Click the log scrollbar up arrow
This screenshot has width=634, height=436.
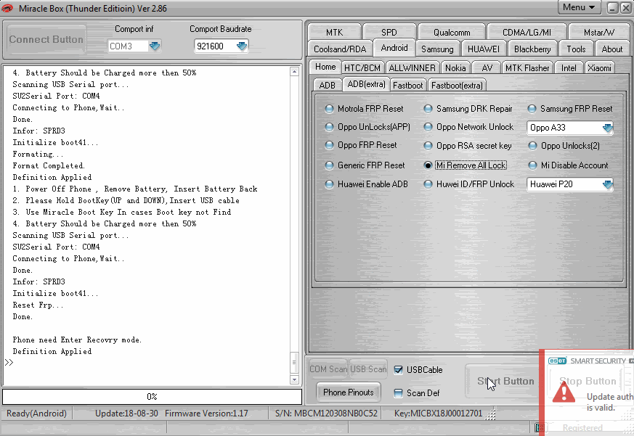point(294,72)
